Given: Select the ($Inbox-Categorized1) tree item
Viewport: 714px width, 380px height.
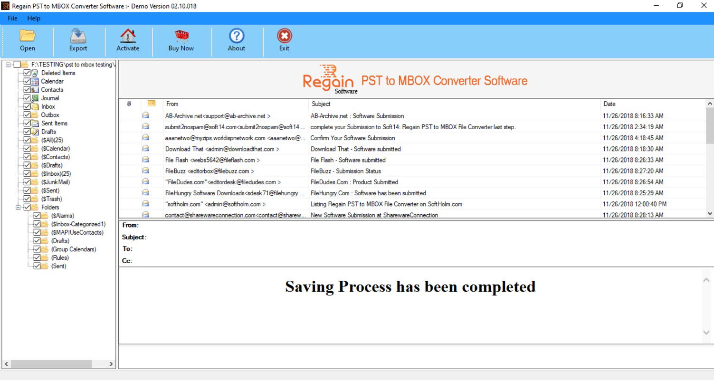Looking at the screenshot, I should [78, 224].
